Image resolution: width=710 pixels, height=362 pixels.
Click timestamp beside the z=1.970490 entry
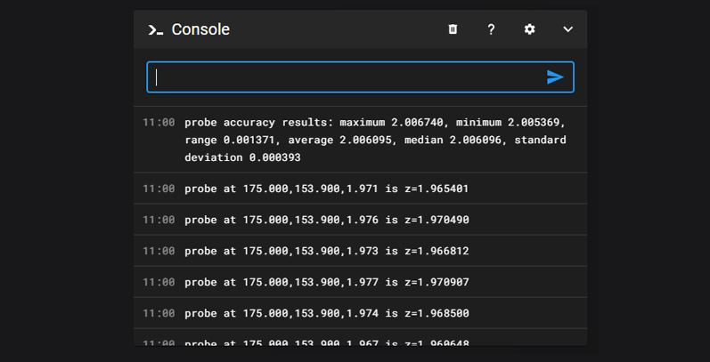pyautogui.click(x=159, y=220)
